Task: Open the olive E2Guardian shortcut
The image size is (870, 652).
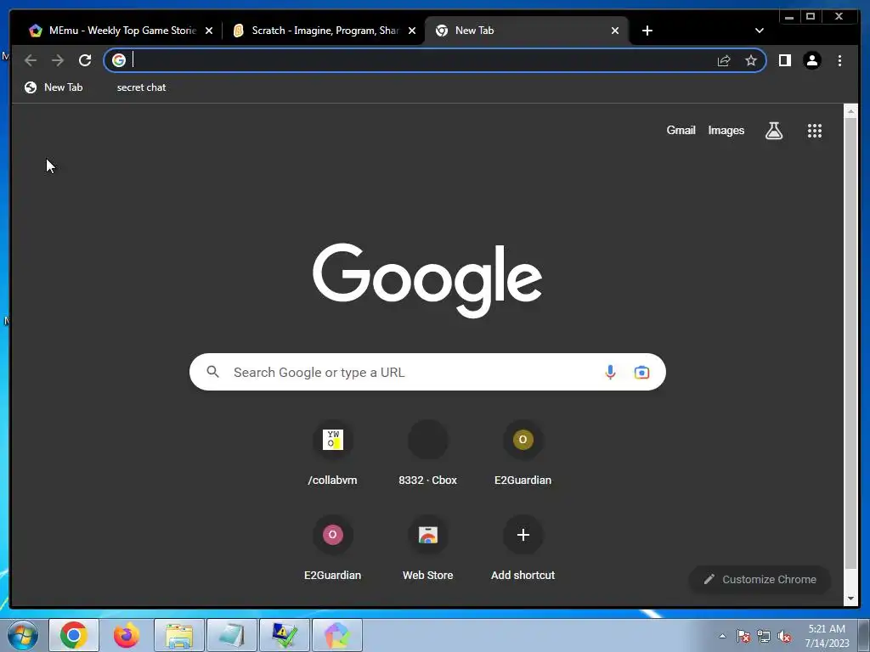Action: click(x=523, y=452)
